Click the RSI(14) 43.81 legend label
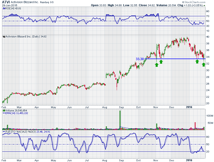 [x=13, y=8]
